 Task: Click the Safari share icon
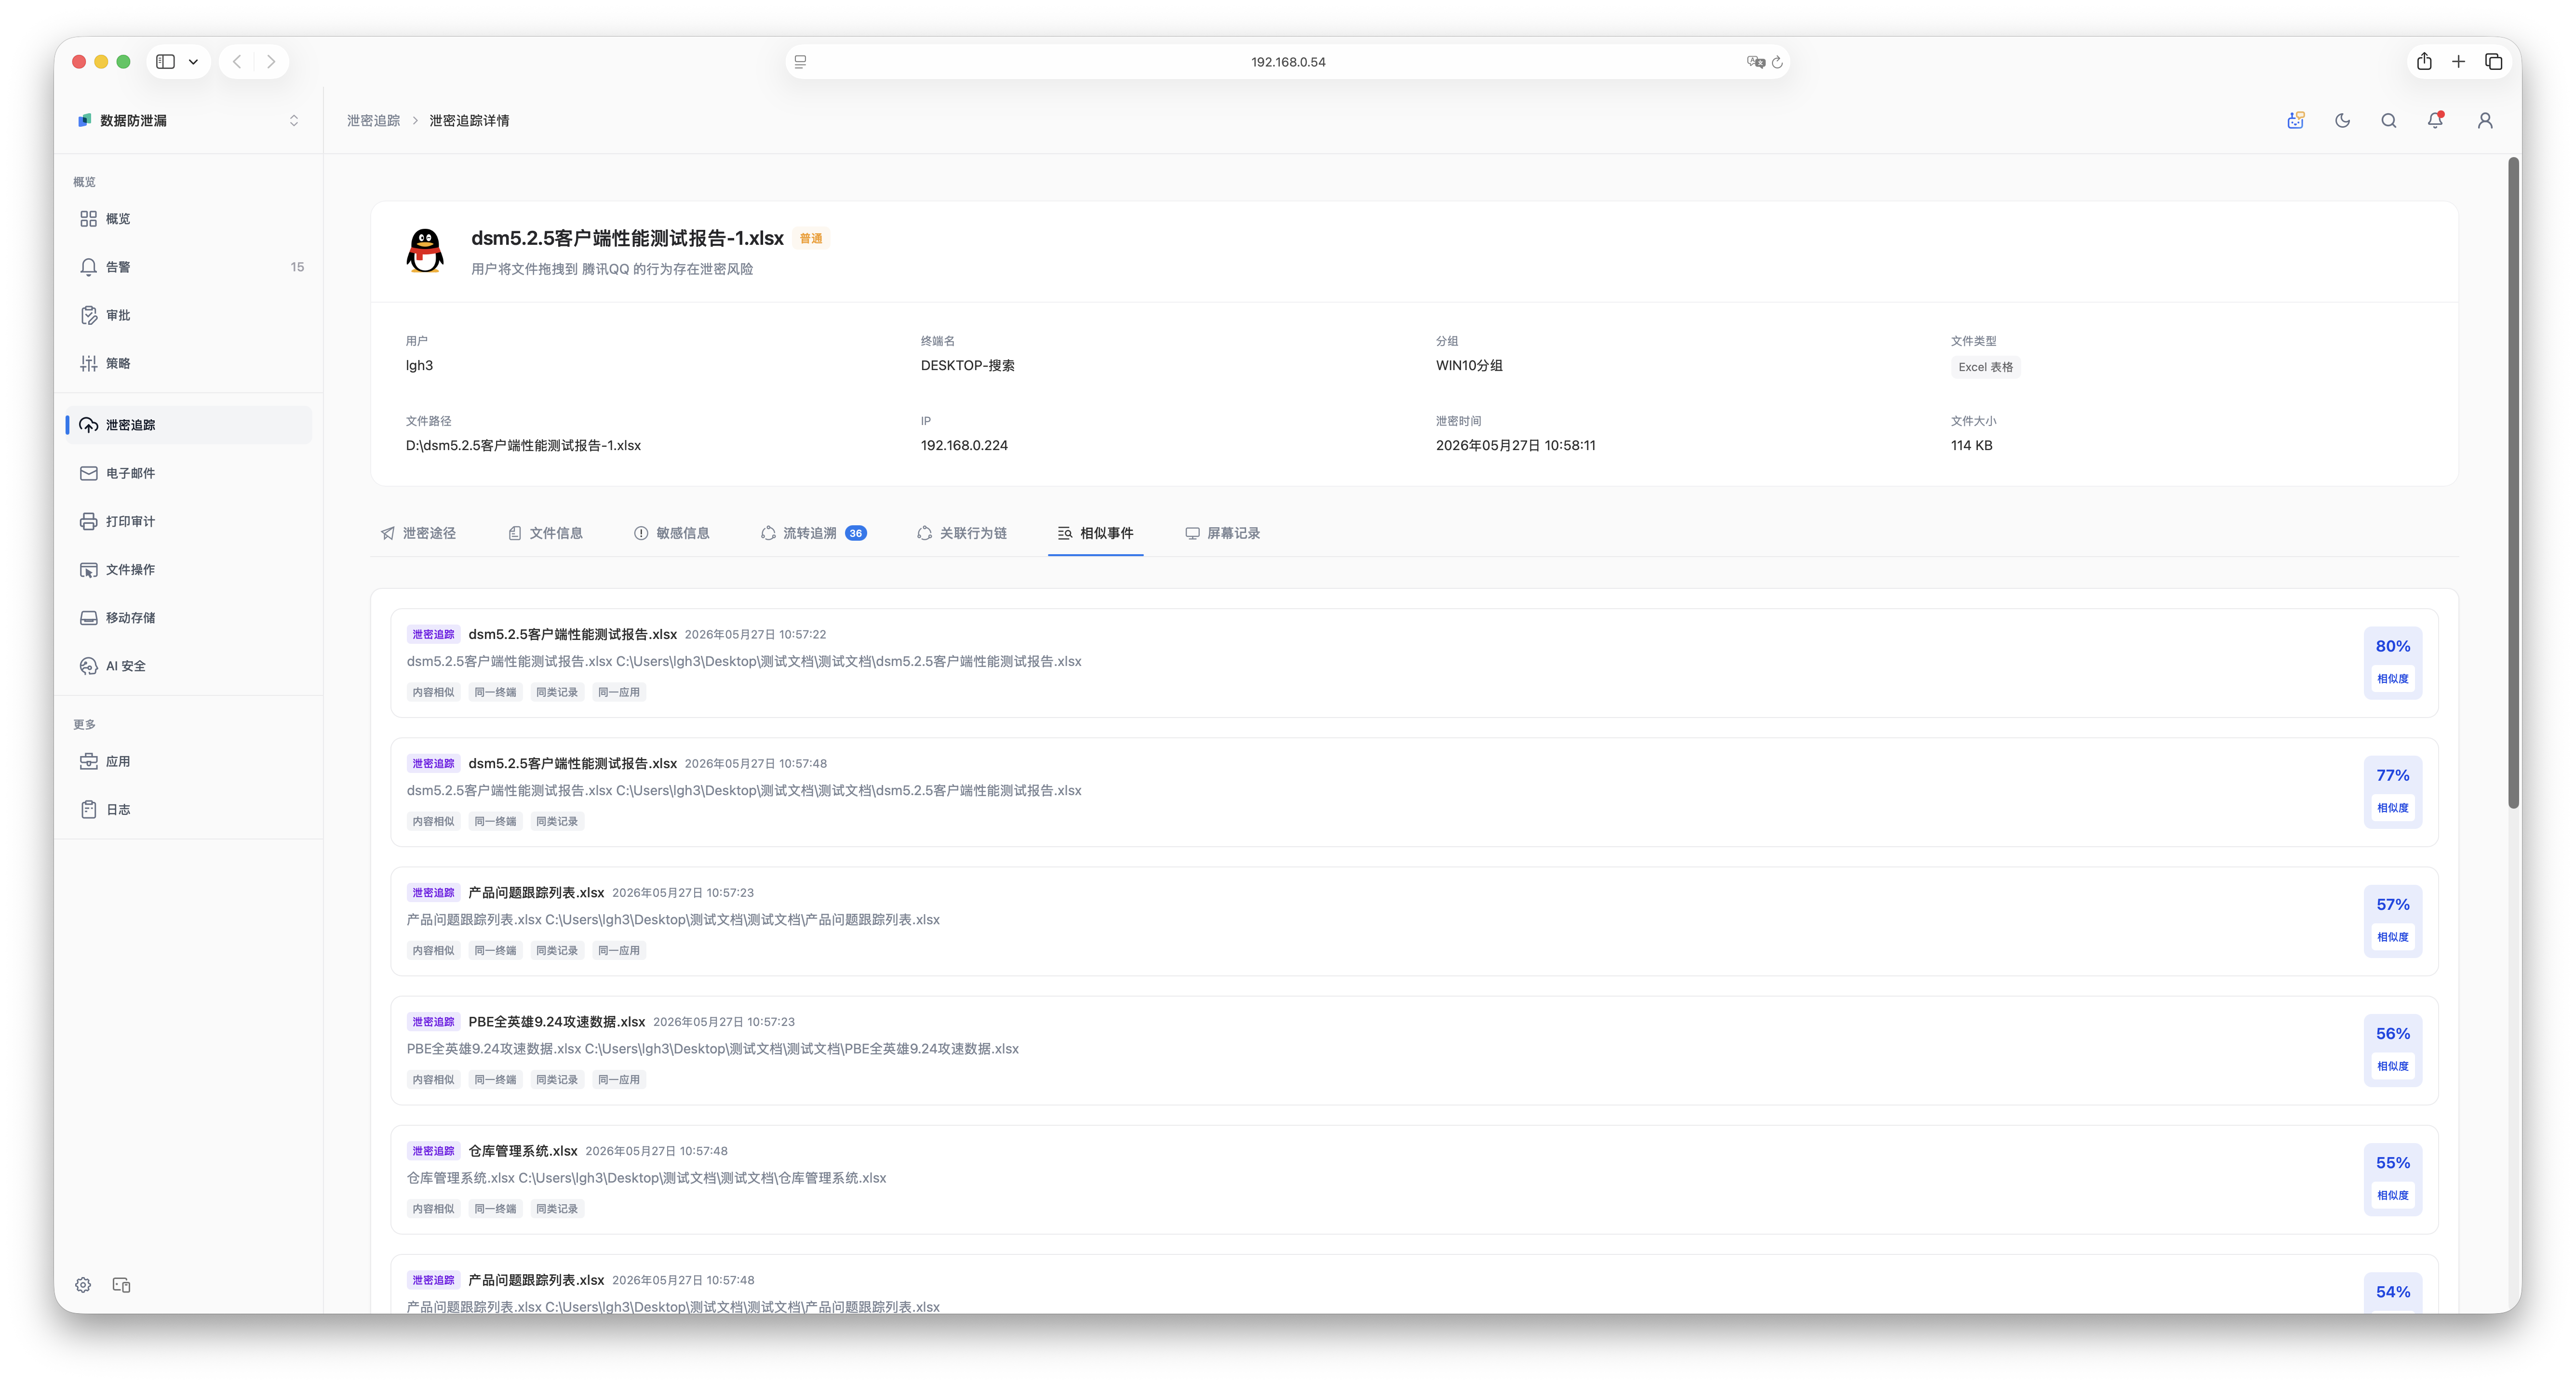(2424, 61)
